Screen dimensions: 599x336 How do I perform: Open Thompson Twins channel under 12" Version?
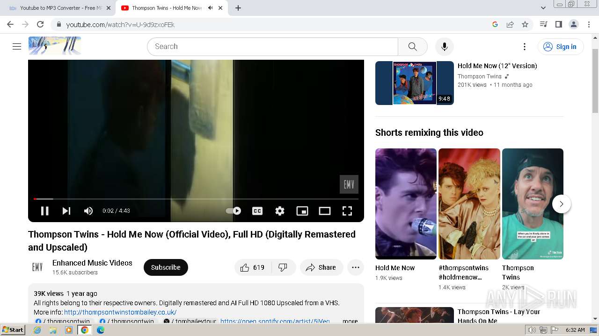[480, 77]
